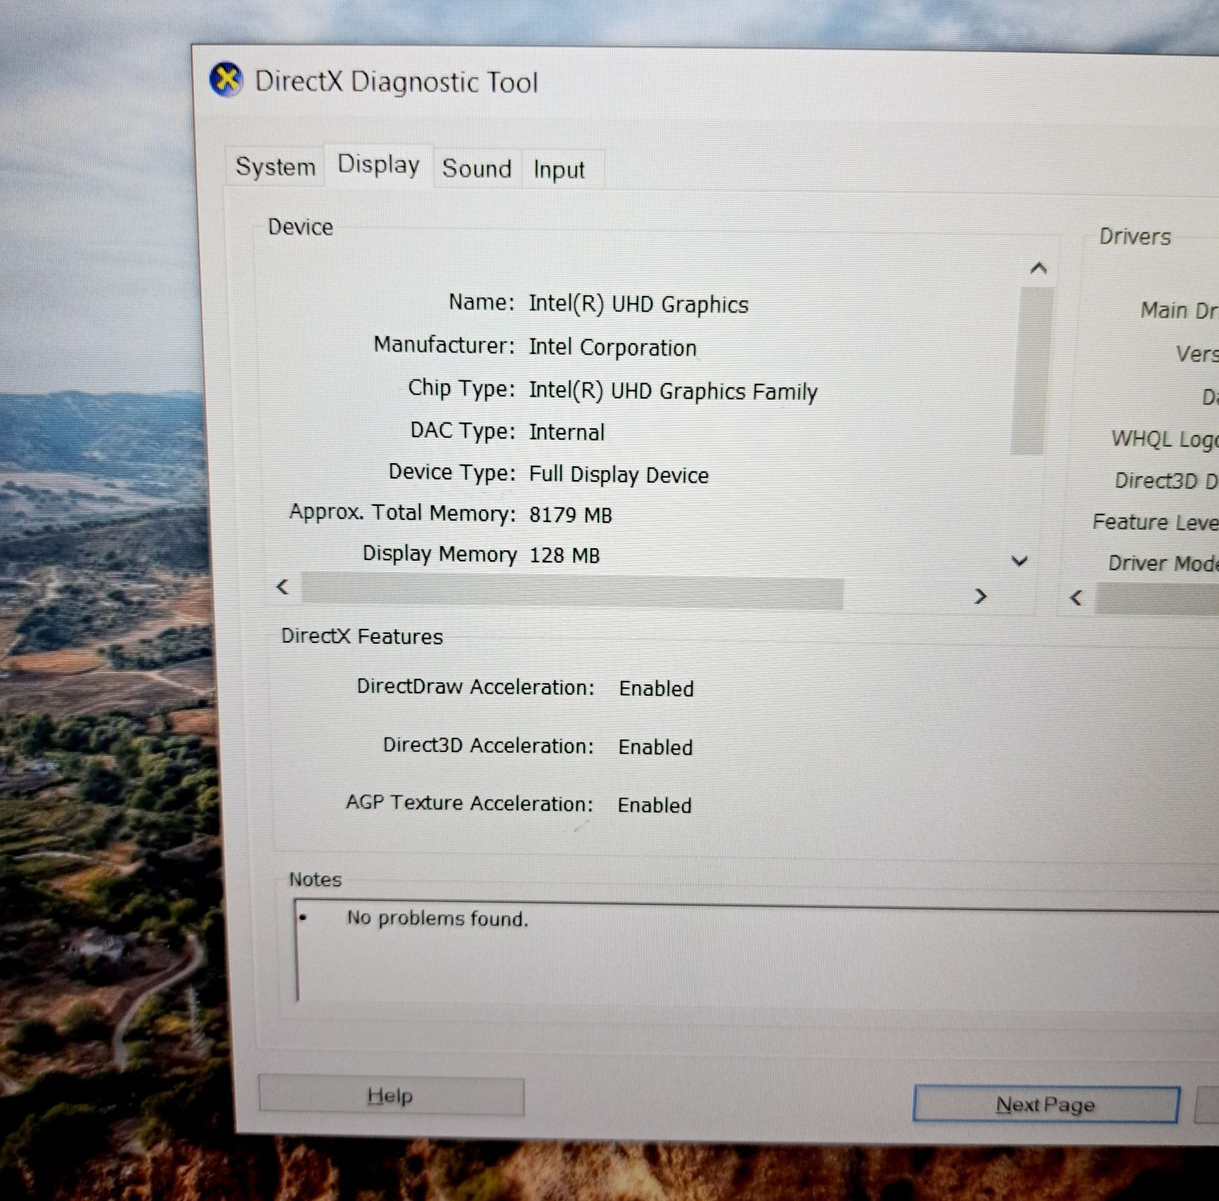This screenshot has height=1201, width=1219.
Task: Click the Drivers panel scroll left arrow
Action: click(1076, 598)
